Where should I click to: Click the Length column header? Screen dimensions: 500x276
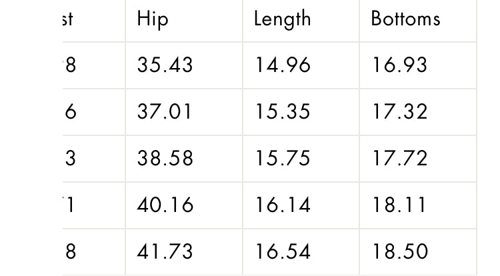282,19
